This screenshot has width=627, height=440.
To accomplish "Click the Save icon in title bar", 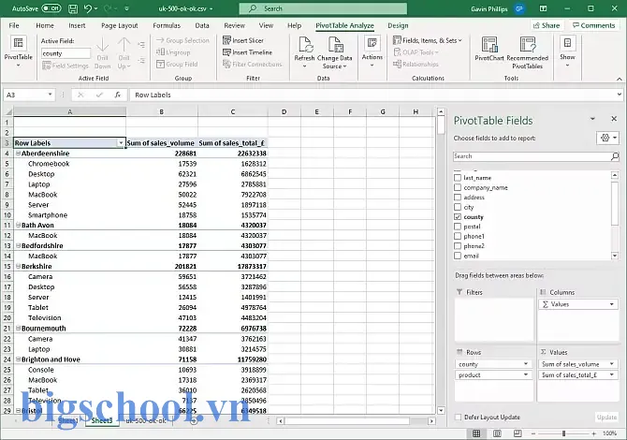I will pos(73,8).
